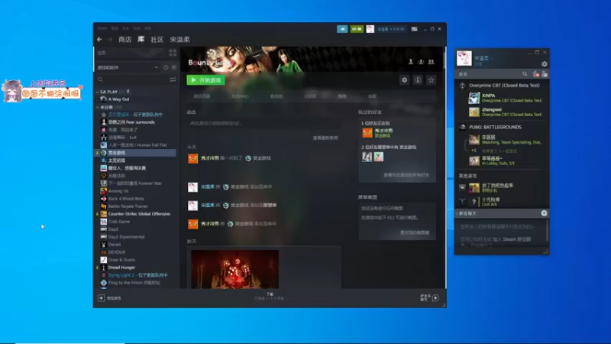Click add game plus icon
This screenshot has width=611, height=344.
[102, 298]
